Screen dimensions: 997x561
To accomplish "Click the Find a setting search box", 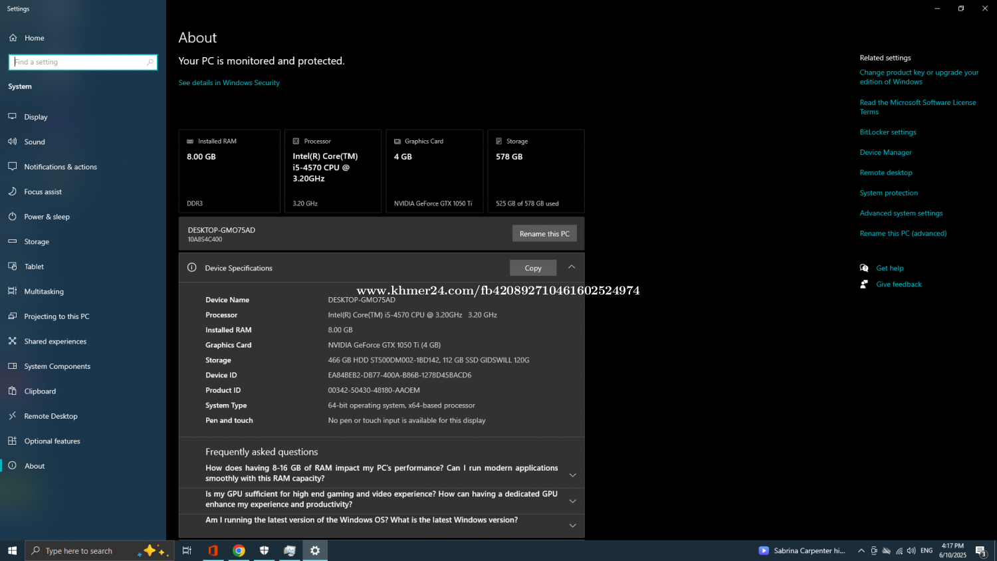I will tap(83, 62).
